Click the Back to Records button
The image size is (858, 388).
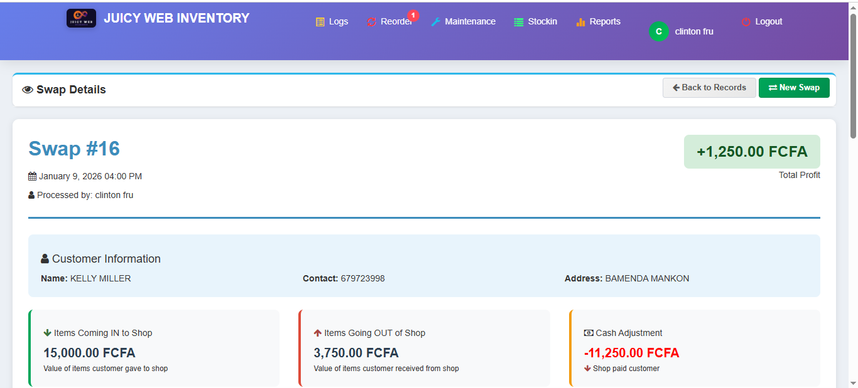[709, 88]
